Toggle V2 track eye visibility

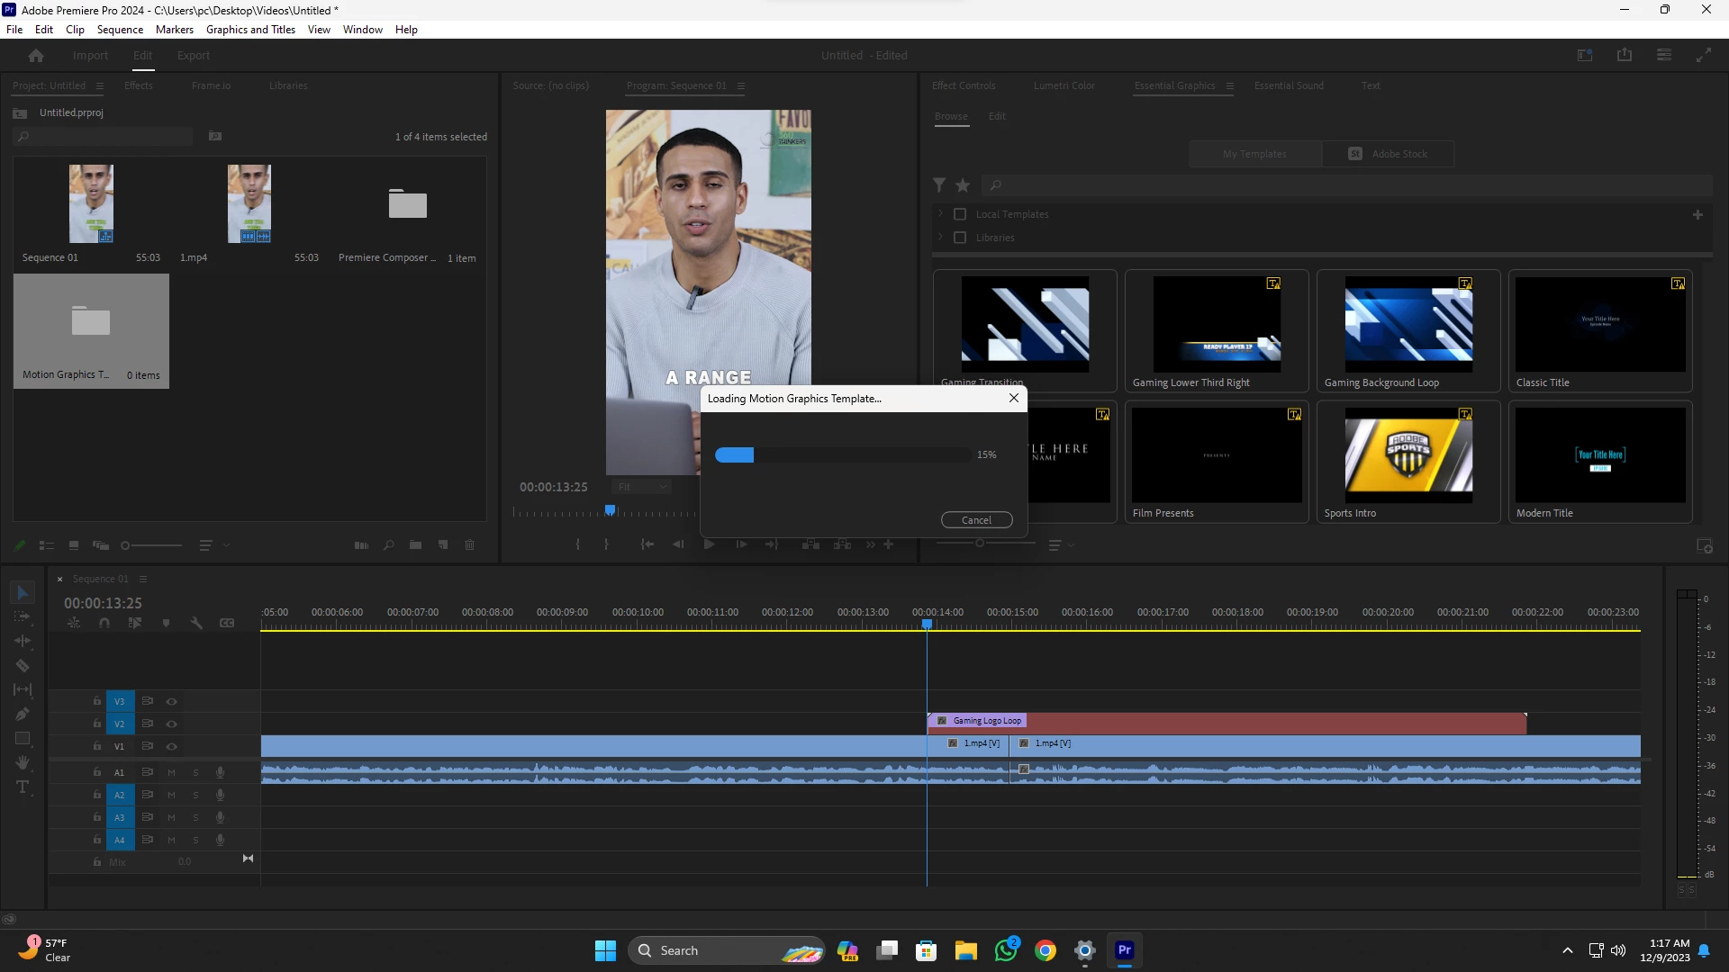pyautogui.click(x=171, y=724)
